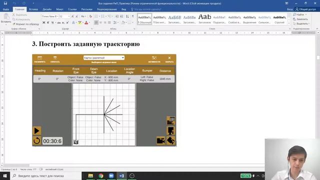Toggle show paragraph marks (¶)
Screen dimensions: 320x180
[x=133, y=16]
